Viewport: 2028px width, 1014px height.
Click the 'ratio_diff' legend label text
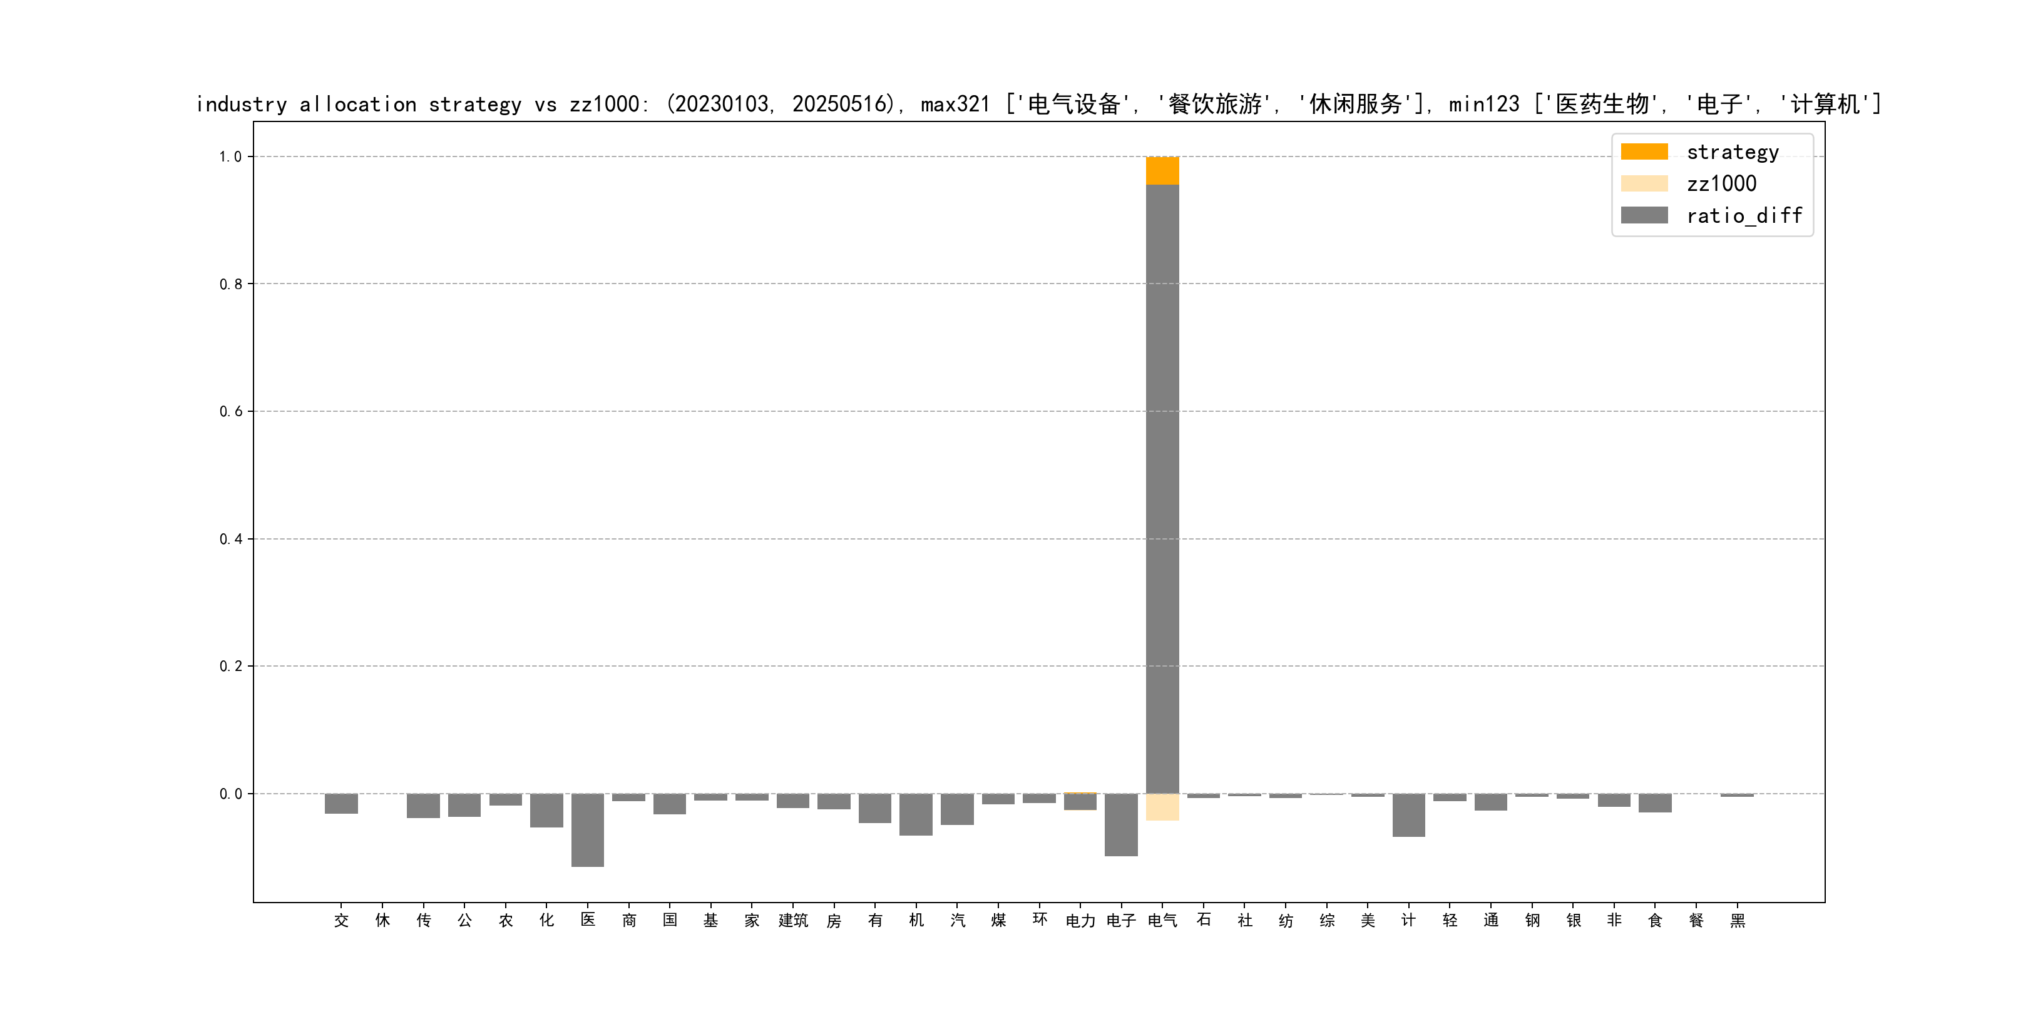coord(1744,215)
